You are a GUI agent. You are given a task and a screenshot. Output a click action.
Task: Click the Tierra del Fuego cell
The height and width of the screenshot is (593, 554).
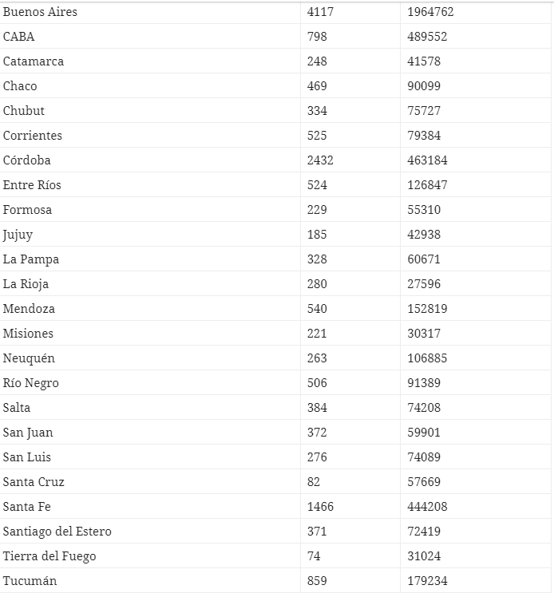click(x=49, y=556)
